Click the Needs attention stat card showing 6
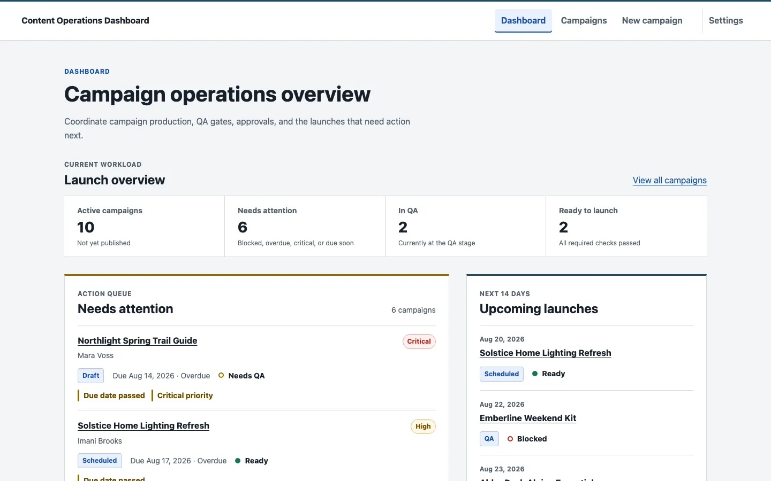The image size is (771, 481). tap(305, 227)
